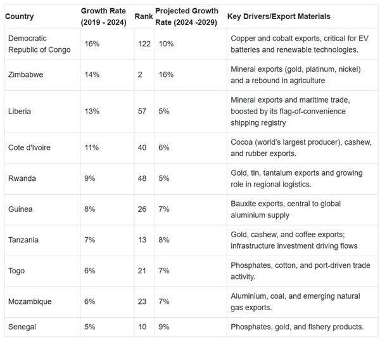This screenshot has width=380, height=340.
Task: Select the Senegal country cell
Action: (x=22, y=327)
